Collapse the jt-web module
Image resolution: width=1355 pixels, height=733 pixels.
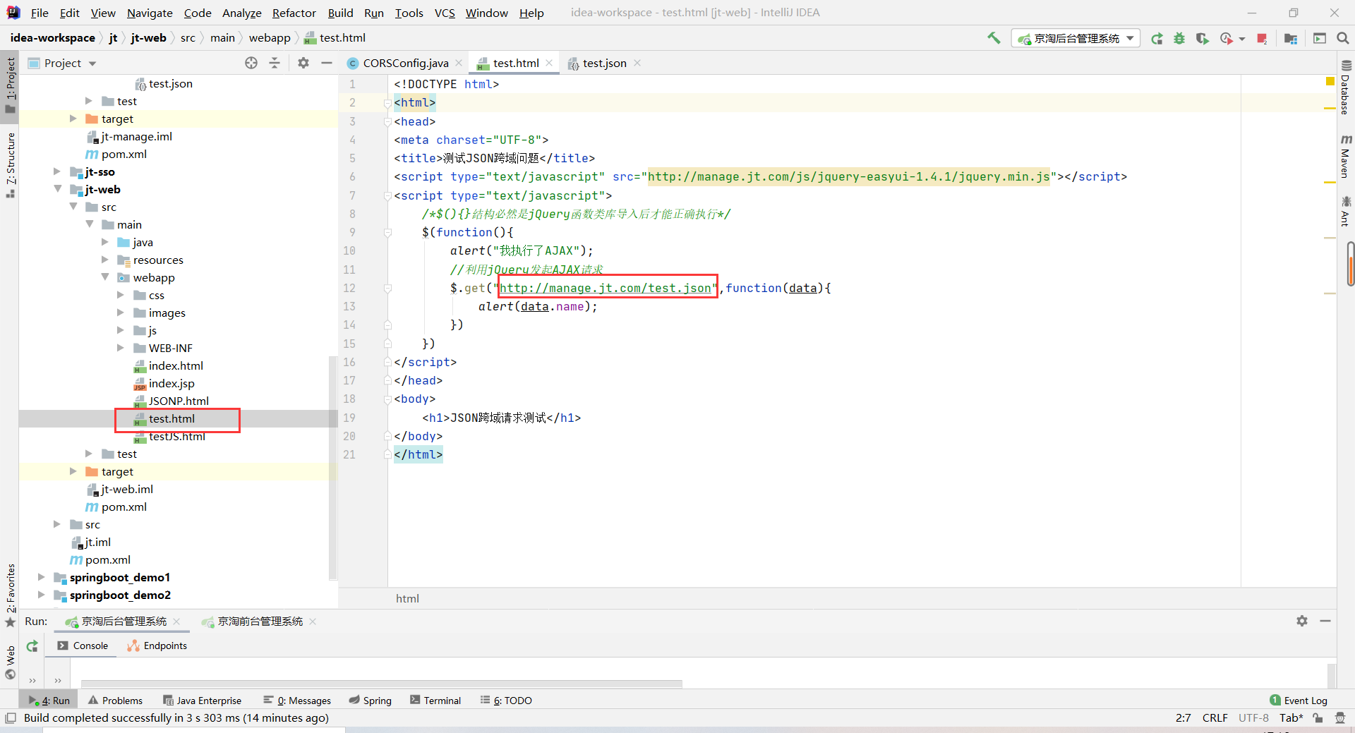point(57,189)
